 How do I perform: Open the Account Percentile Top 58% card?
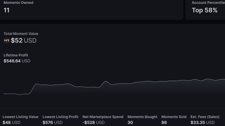point(205,9)
